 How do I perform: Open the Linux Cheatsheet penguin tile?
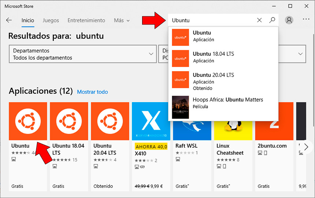[233, 130]
